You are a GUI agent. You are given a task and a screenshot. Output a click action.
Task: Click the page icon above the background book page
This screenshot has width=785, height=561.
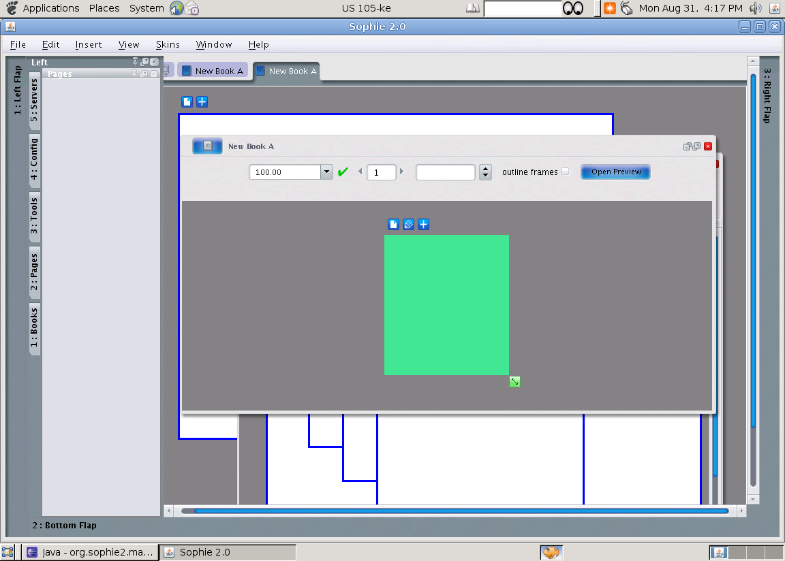tap(187, 102)
